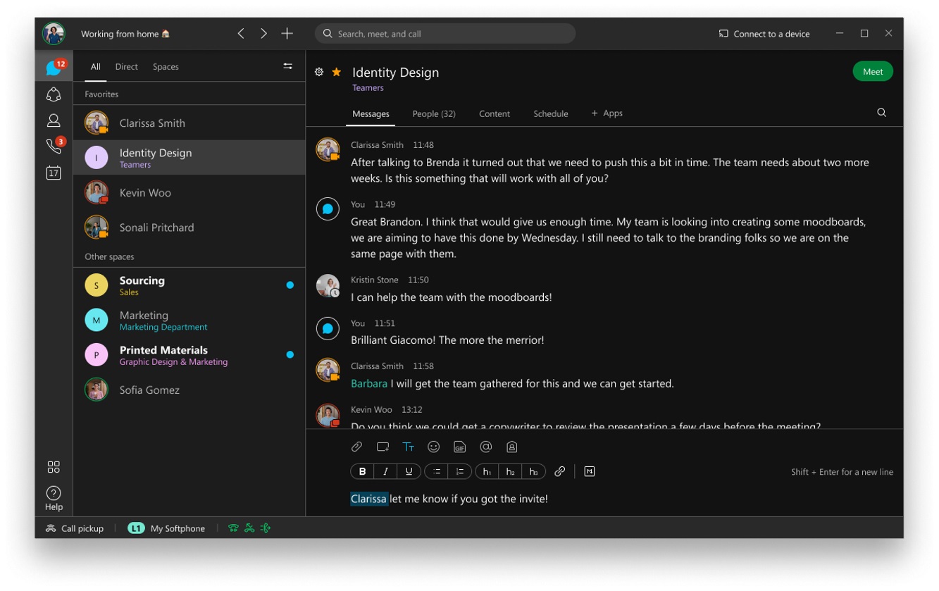Open the Messages tab
Screen dimensions: 939x591
(x=371, y=113)
